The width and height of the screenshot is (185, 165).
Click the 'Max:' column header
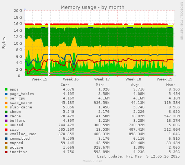pos(170,85)
